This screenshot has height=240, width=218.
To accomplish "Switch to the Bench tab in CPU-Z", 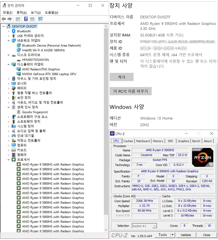I will pyautogui.click(x=196, y=141).
